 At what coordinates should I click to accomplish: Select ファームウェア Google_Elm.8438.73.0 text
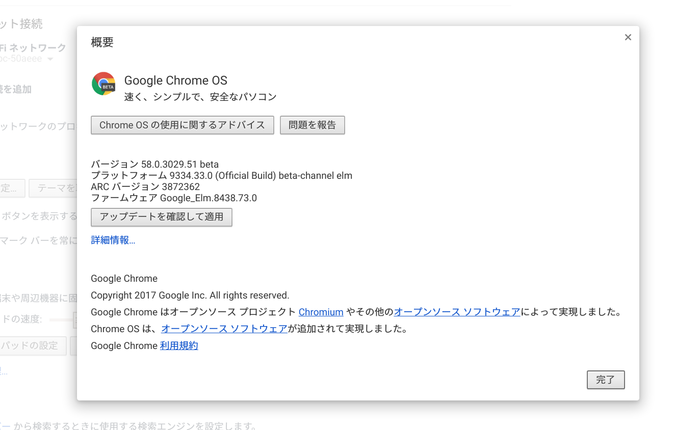click(x=174, y=198)
